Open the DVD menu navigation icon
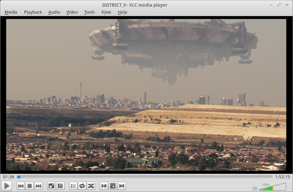 tap(113, 186)
